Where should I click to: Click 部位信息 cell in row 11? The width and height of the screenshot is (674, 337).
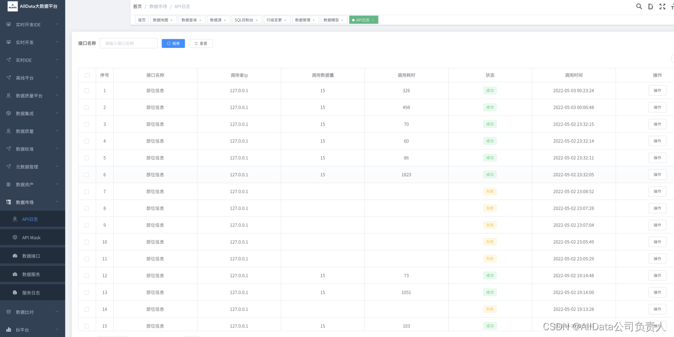(x=155, y=259)
